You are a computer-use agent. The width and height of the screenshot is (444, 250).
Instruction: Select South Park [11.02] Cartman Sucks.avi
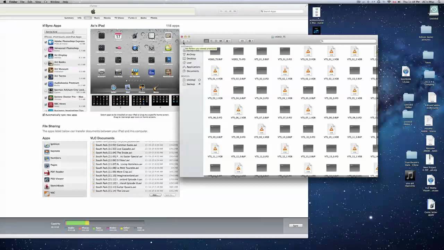point(135,145)
